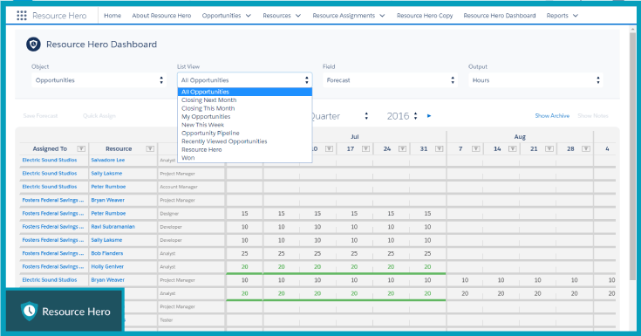Expand the Reports nav menu chevron
The image size is (641, 336).
point(576,16)
